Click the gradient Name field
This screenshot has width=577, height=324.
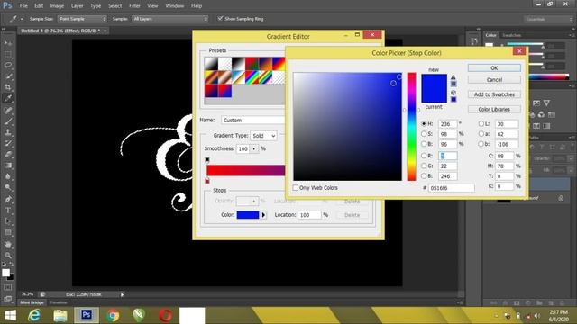pos(253,120)
